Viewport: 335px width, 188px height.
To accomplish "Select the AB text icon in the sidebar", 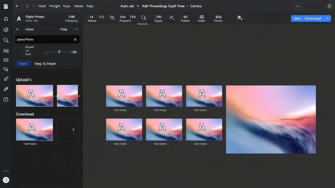I will [6, 51].
